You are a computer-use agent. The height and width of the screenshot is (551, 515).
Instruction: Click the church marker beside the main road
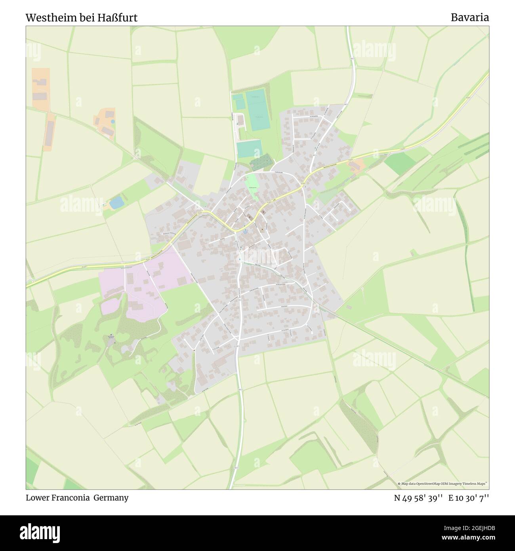(263, 212)
